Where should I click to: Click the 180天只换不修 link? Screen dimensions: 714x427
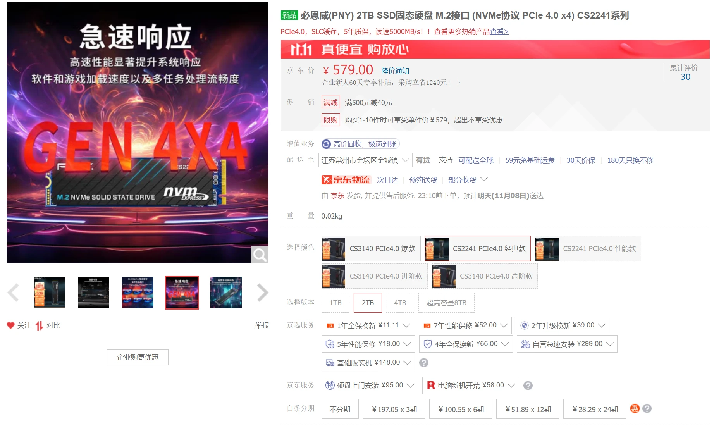630,160
